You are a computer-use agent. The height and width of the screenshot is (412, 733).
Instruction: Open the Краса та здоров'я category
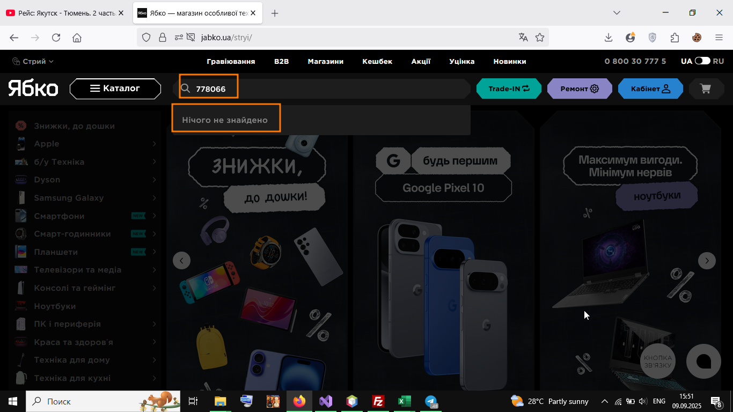[74, 342]
